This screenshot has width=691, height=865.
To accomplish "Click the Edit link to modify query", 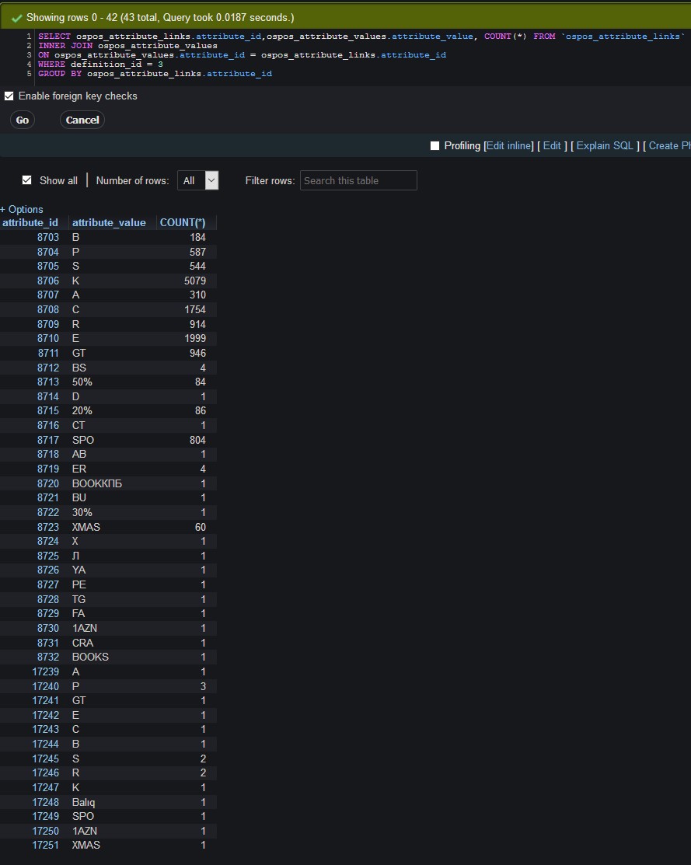I will click(x=552, y=145).
